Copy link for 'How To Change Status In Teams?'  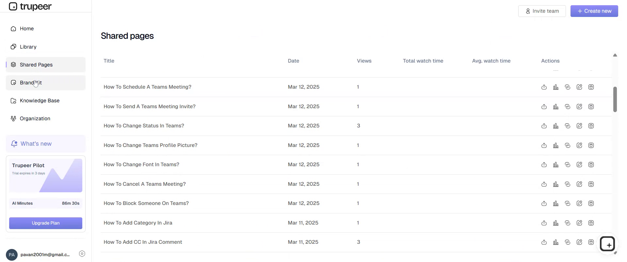coord(568,126)
